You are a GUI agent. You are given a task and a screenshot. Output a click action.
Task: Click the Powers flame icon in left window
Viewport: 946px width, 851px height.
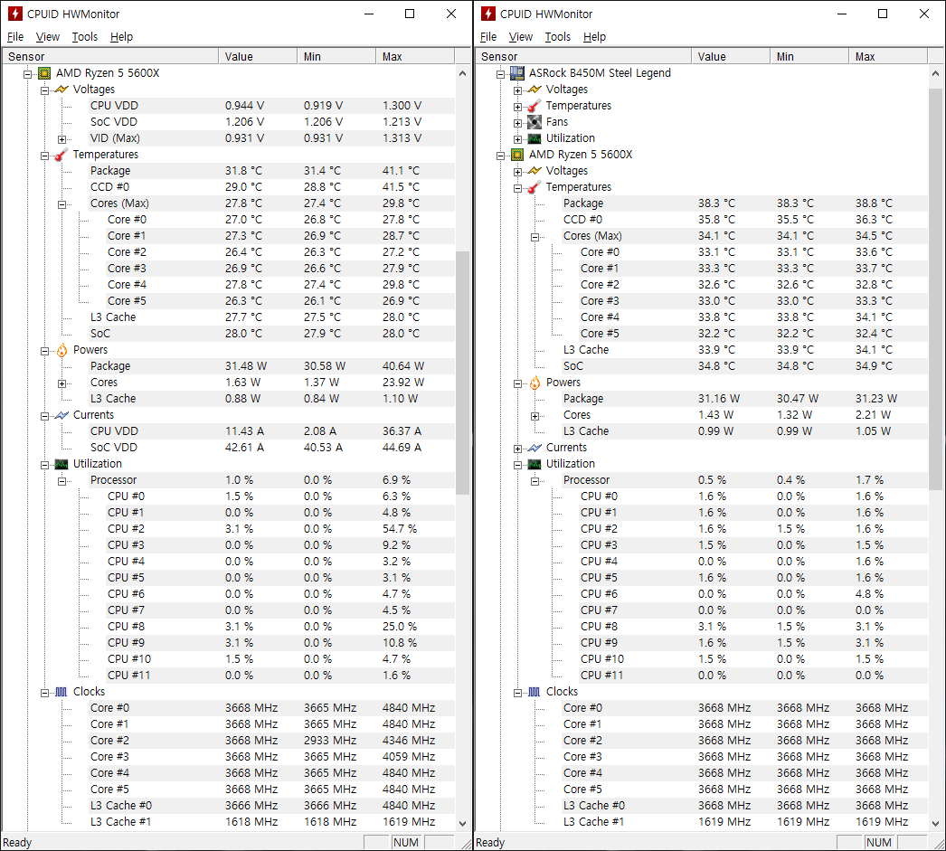[61, 350]
